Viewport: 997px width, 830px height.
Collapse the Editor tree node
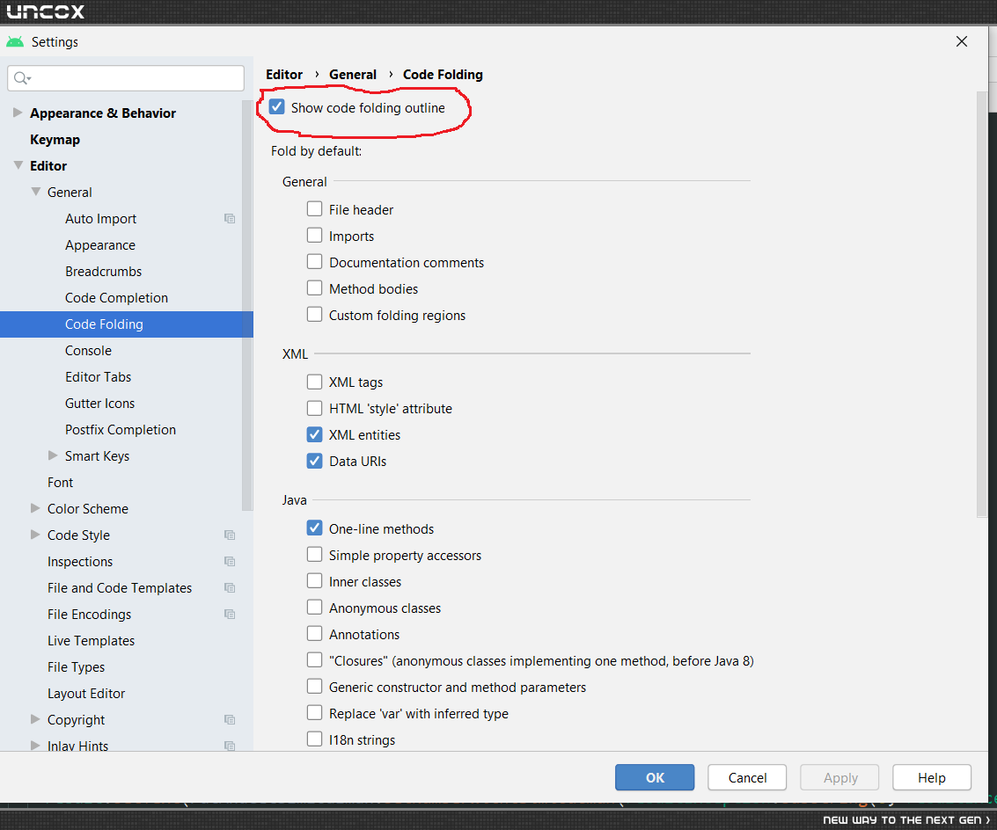click(18, 165)
